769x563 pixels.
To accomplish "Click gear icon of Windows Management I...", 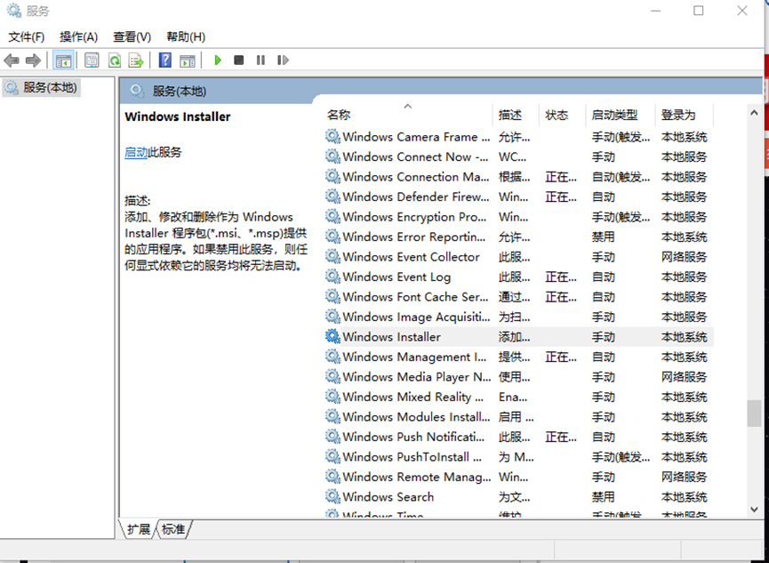I will 332,357.
